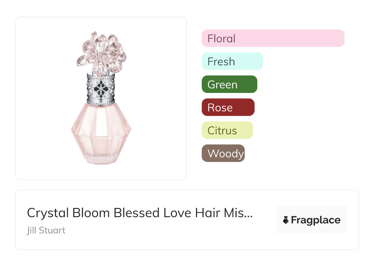Click the Fragplace wordmark text
The width and height of the screenshot is (374, 265).
(x=316, y=220)
